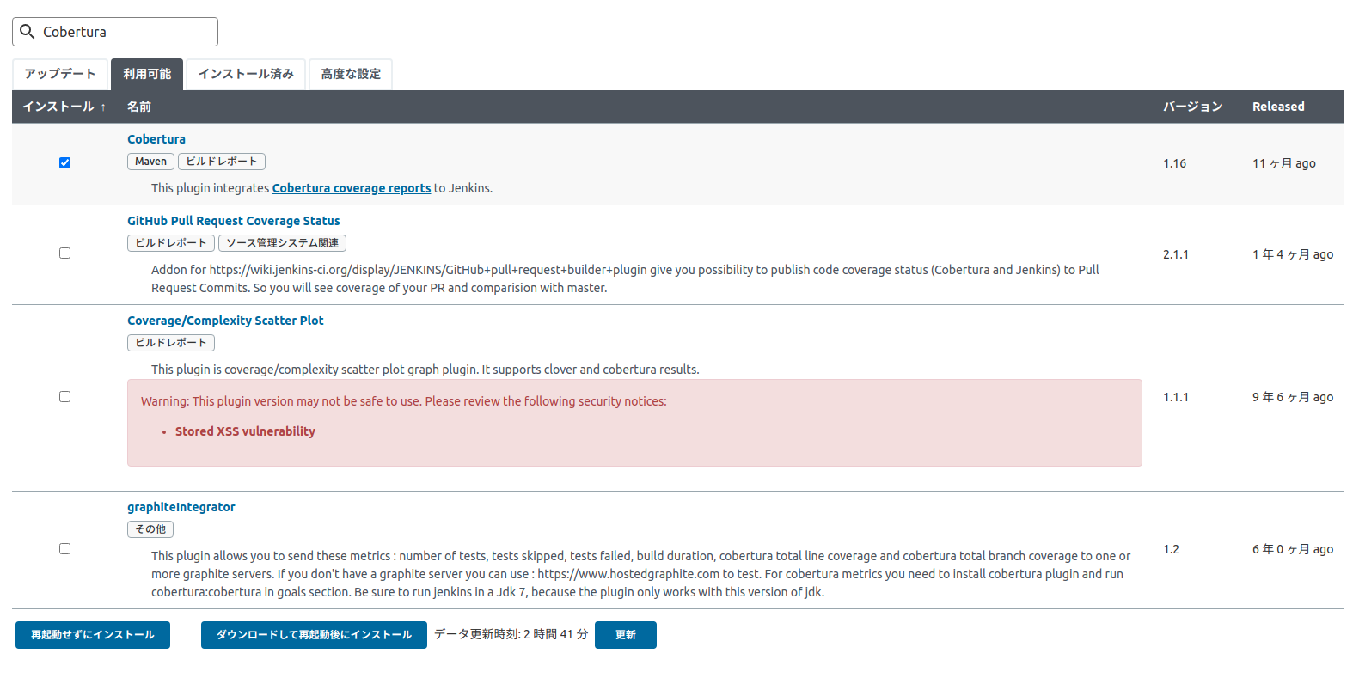This screenshot has height=678, width=1353.
Task: Go to the 高度な設定 tab
Action: (351, 74)
